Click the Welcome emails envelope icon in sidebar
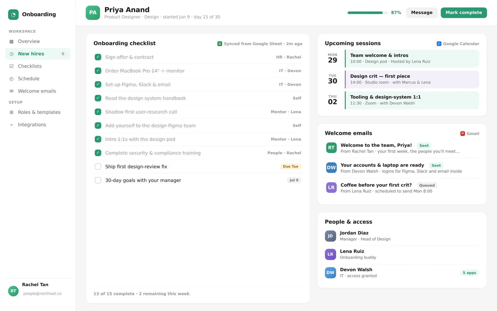 11,91
